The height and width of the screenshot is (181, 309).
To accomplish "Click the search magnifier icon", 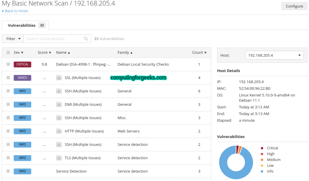I will 86,39.
